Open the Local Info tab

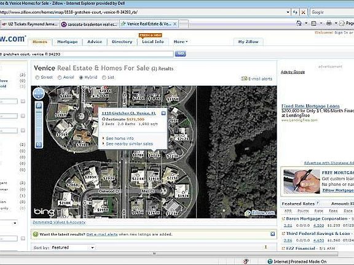coord(153,42)
